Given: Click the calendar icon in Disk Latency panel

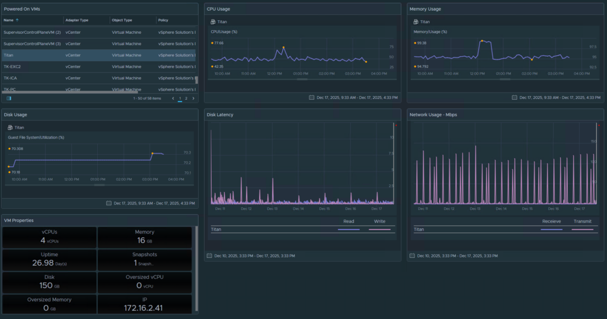Looking at the screenshot, I should [209, 256].
